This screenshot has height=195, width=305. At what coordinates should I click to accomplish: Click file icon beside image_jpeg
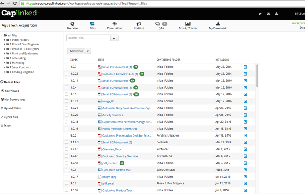(x=100, y=177)
